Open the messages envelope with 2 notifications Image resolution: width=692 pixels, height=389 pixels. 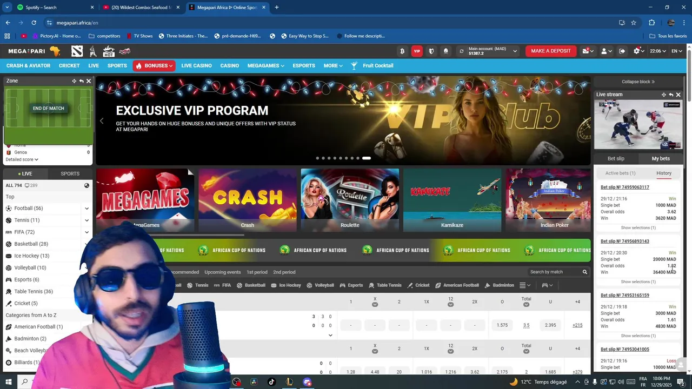(588, 51)
